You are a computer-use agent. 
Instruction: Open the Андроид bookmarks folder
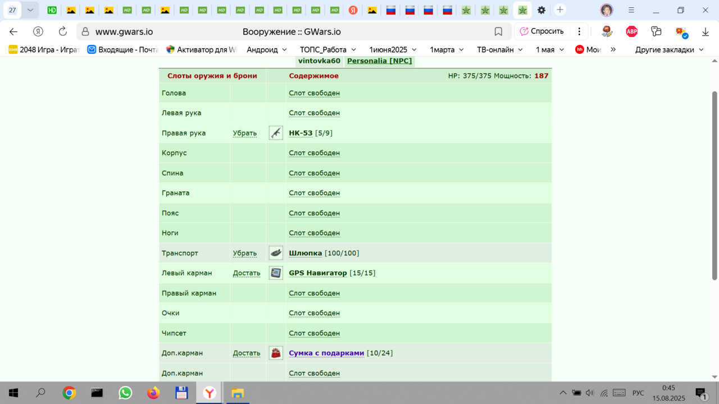click(x=267, y=49)
